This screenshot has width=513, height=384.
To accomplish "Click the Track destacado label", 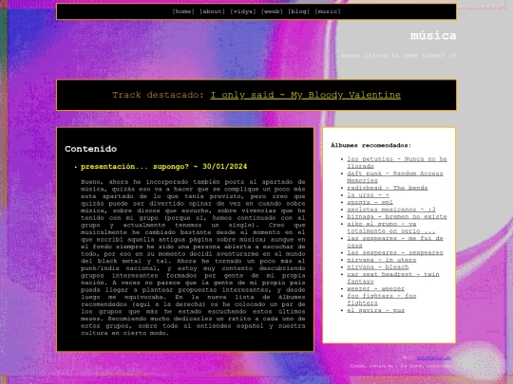I will pos(159,95).
